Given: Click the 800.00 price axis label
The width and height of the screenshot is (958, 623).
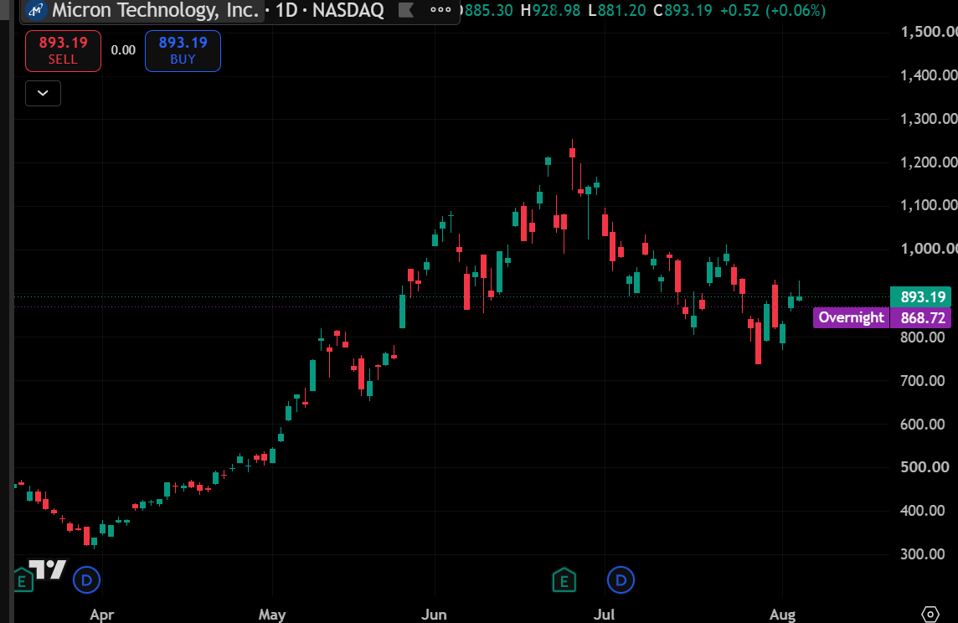Looking at the screenshot, I should (x=923, y=337).
